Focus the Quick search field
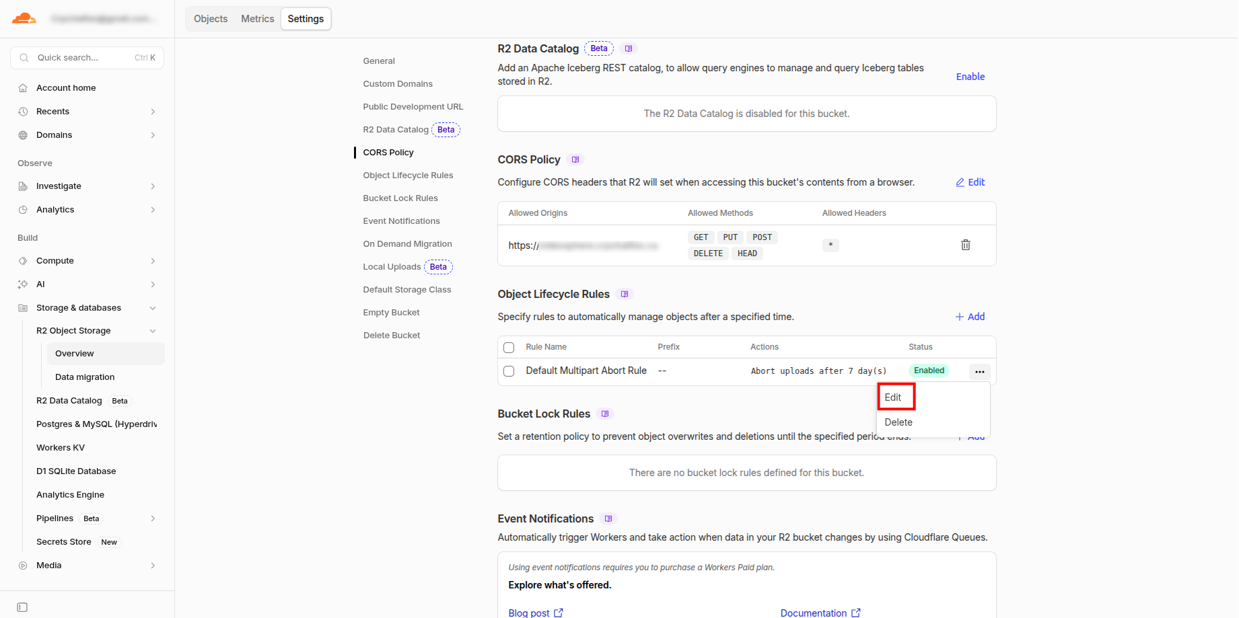 pos(87,58)
